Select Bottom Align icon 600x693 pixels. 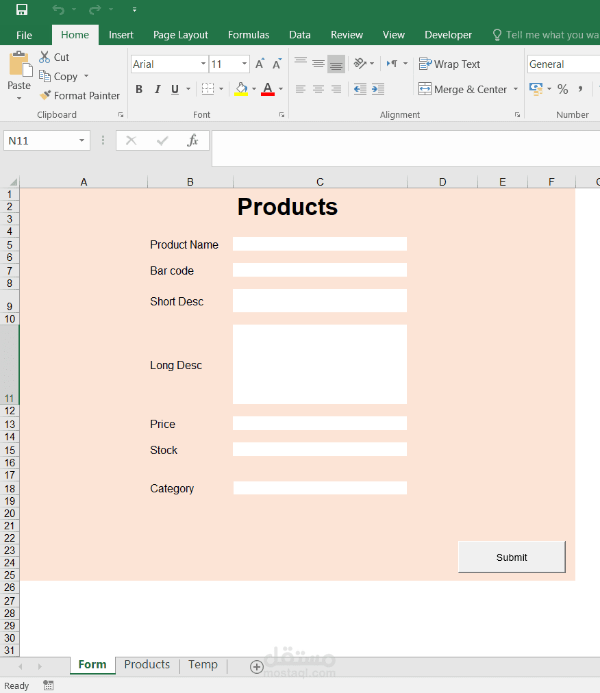(336, 64)
